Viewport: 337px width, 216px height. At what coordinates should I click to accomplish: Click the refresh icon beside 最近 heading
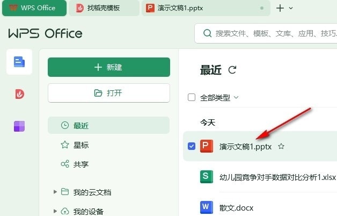pyautogui.click(x=232, y=70)
